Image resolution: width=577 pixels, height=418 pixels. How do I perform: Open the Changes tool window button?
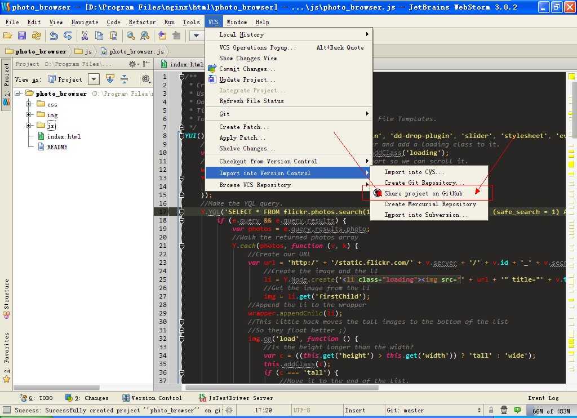(x=87, y=398)
